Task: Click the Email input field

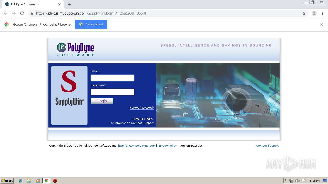Action: coord(112,78)
